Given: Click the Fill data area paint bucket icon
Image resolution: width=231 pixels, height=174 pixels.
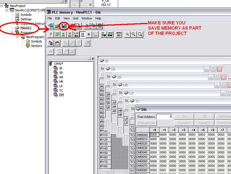Looking at the screenshot, I should pos(51,43).
